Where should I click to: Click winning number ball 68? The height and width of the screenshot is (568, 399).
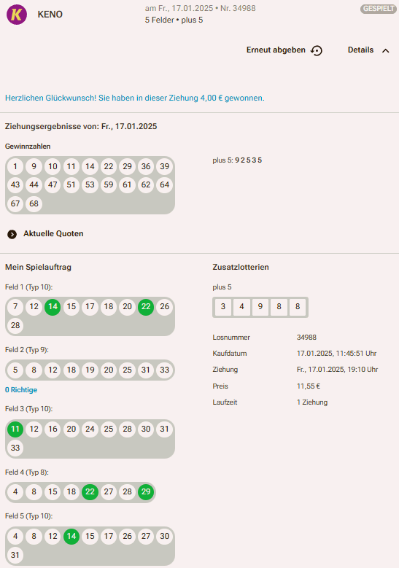click(34, 203)
